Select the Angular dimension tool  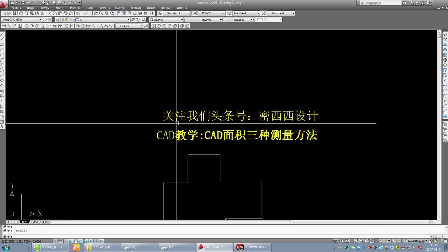[x=42, y=26]
